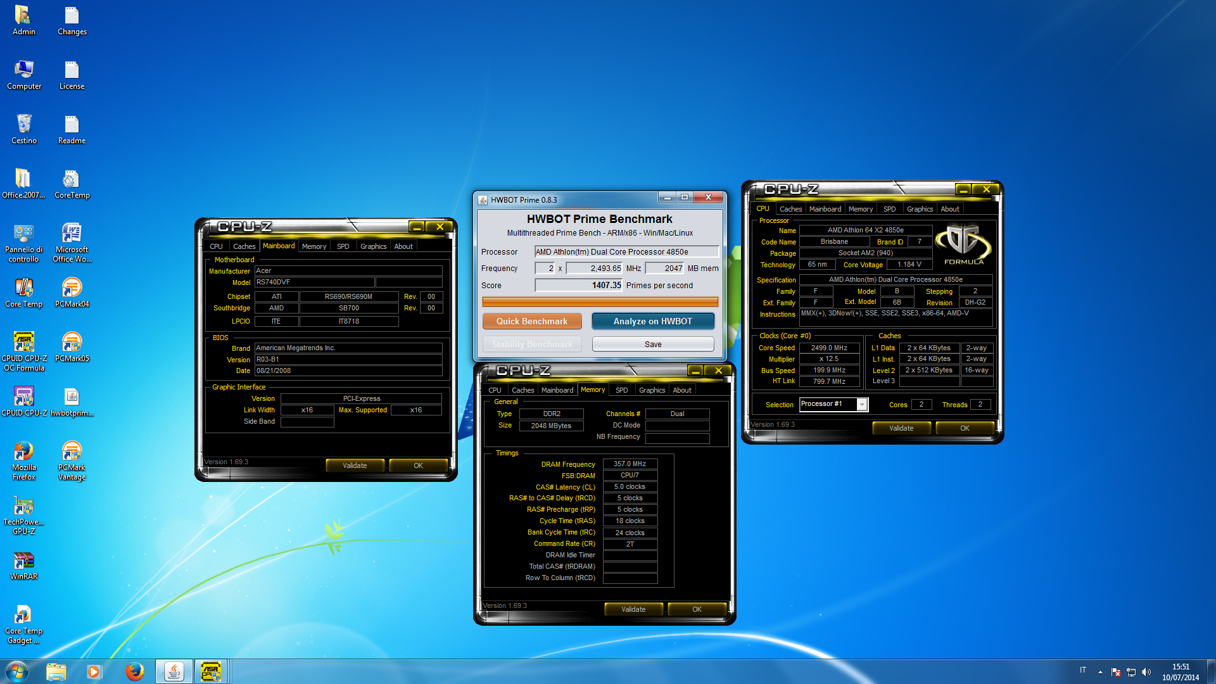
Task: Launch TechPowerUp GPU-Z desktop icon
Action: pyautogui.click(x=23, y=515)
